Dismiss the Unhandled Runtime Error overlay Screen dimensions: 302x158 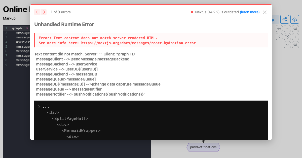tap(265, 12)
